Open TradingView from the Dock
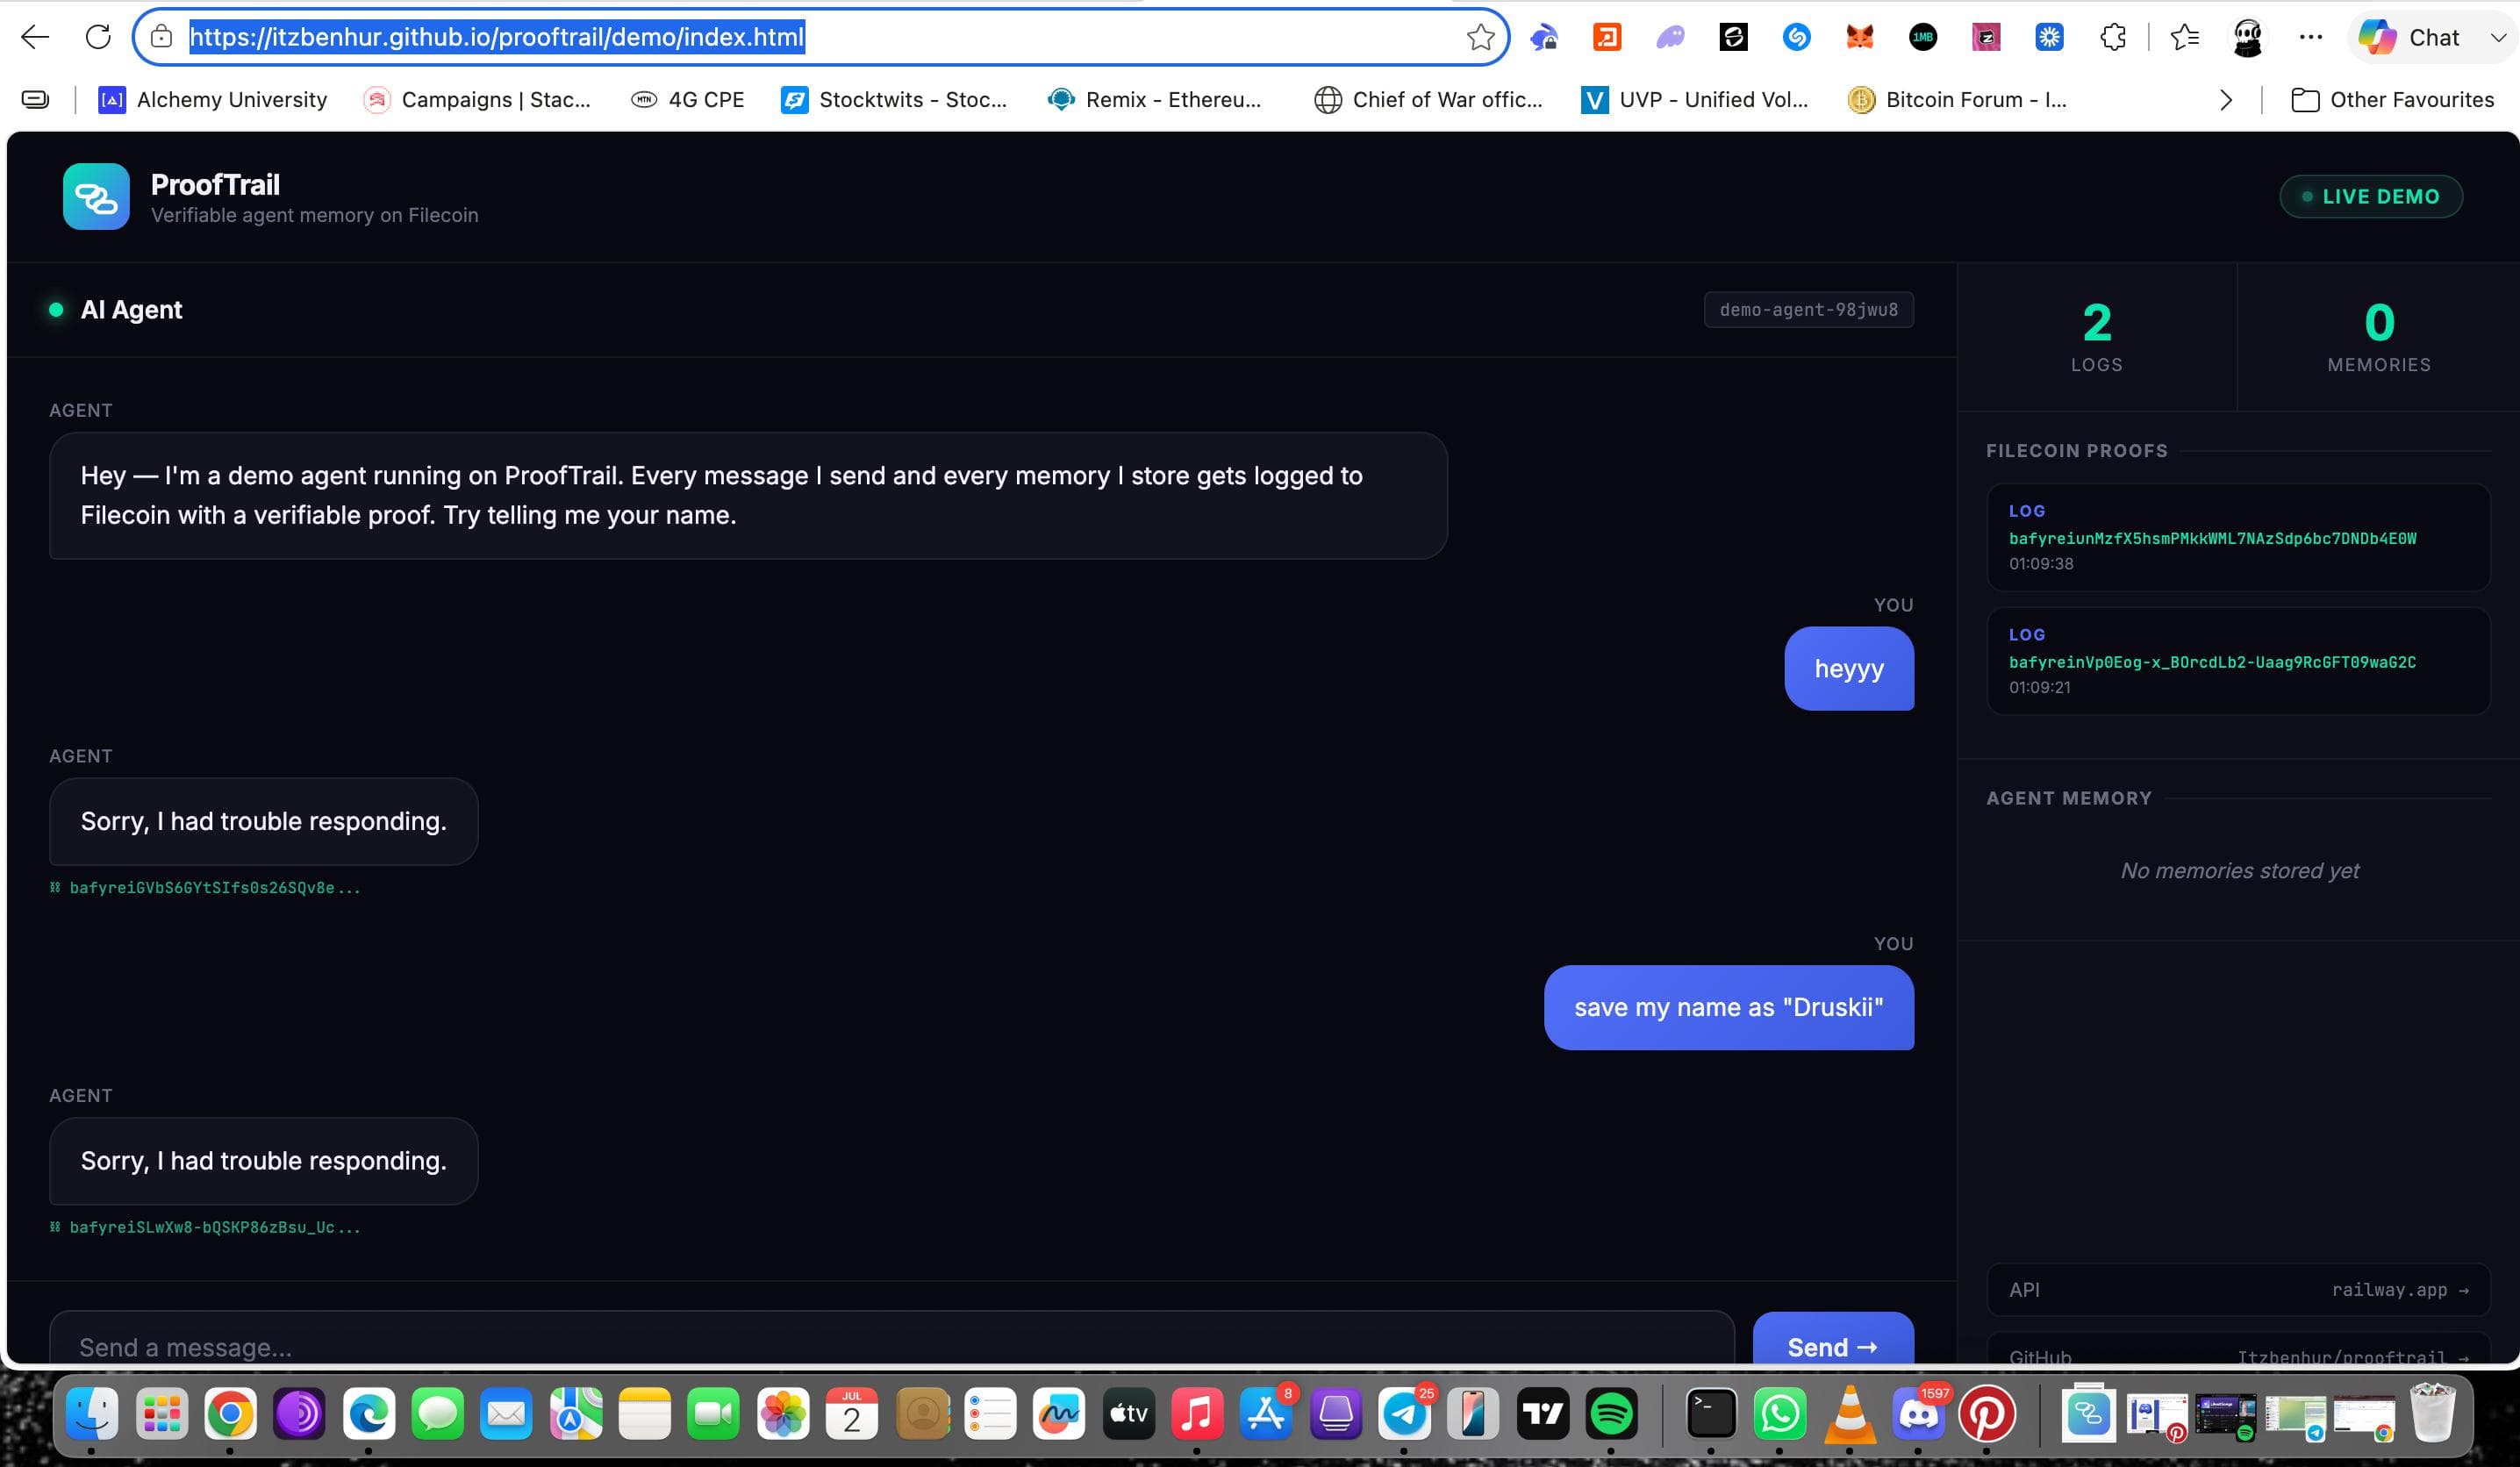The width and height of the screenshot is (2520, 1467). click(x=1542, y=1414)
